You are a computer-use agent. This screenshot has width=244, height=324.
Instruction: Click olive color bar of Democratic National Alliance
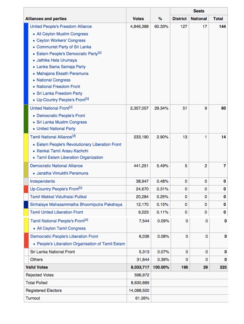pos(26,170)
